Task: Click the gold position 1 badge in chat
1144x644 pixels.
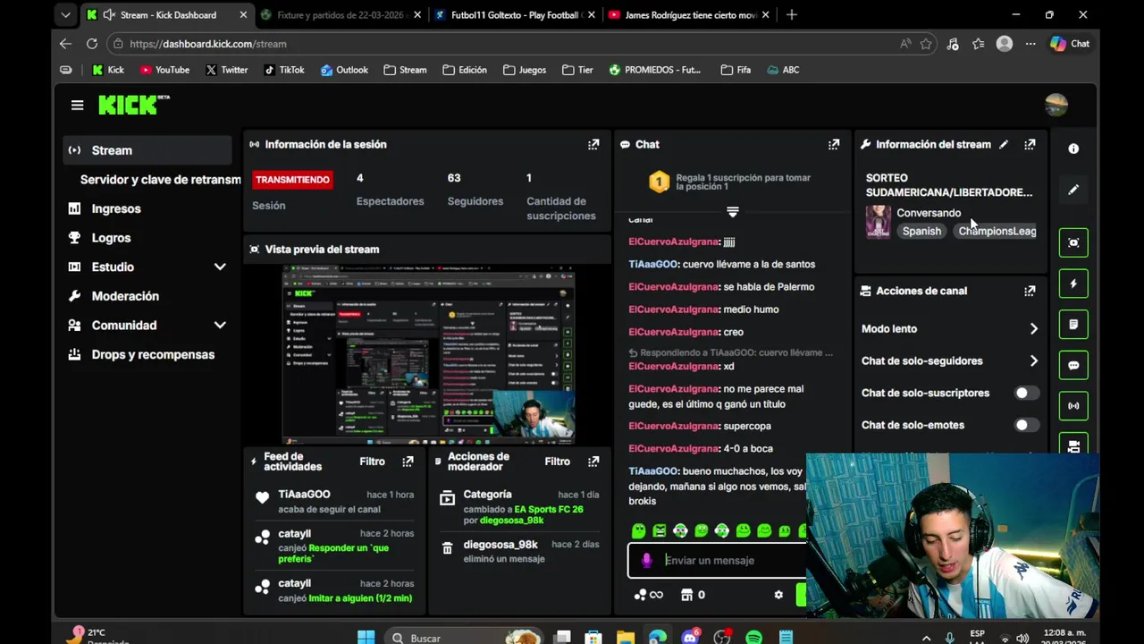Action: 659,182
